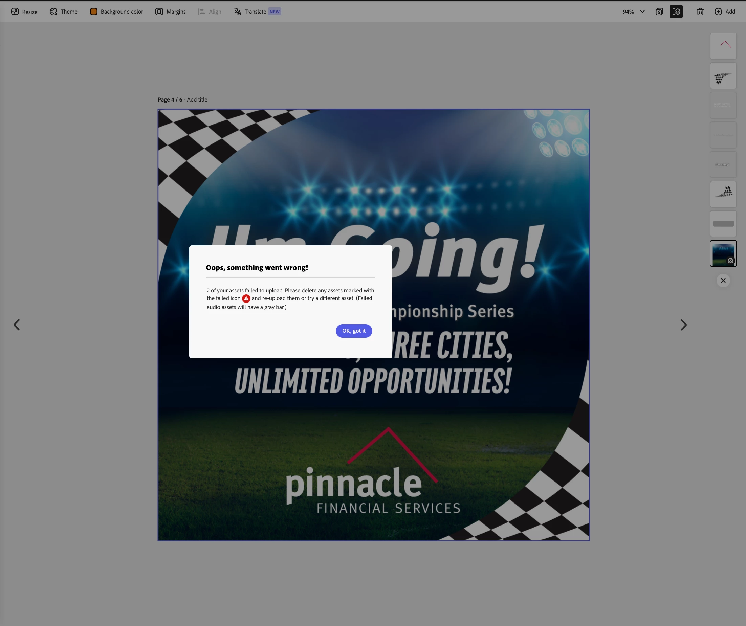The width and height of the screenshot is (746, 626).
Task: Click the Resize tool icon
Action: [x=15, y=12]
